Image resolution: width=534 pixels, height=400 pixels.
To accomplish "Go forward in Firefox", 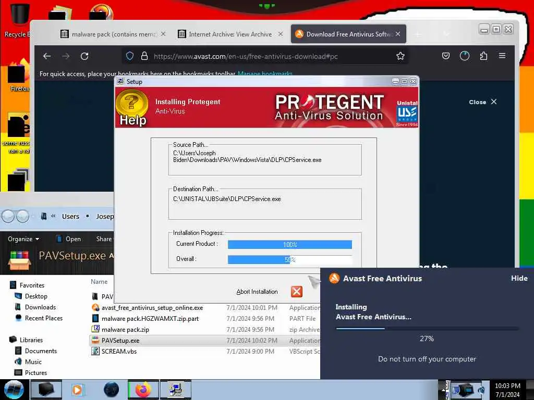I will point(66,56).
